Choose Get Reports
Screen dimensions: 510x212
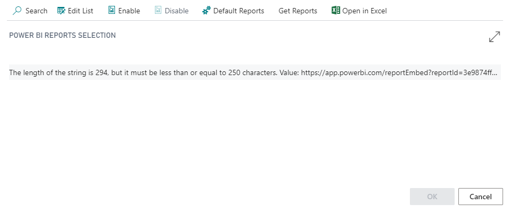[x=298, y=11]
